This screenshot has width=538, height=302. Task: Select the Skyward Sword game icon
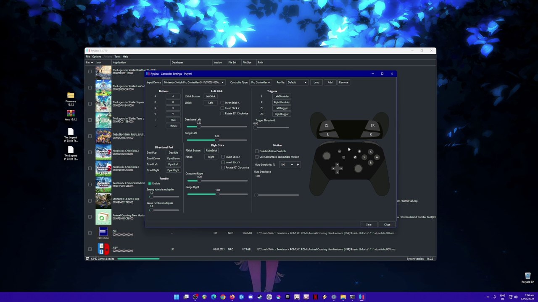click(x=103, y=104)
